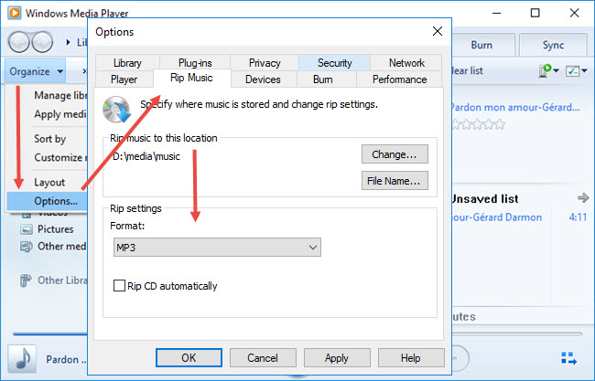Select Manage libraries menu entry

(48, 95)
